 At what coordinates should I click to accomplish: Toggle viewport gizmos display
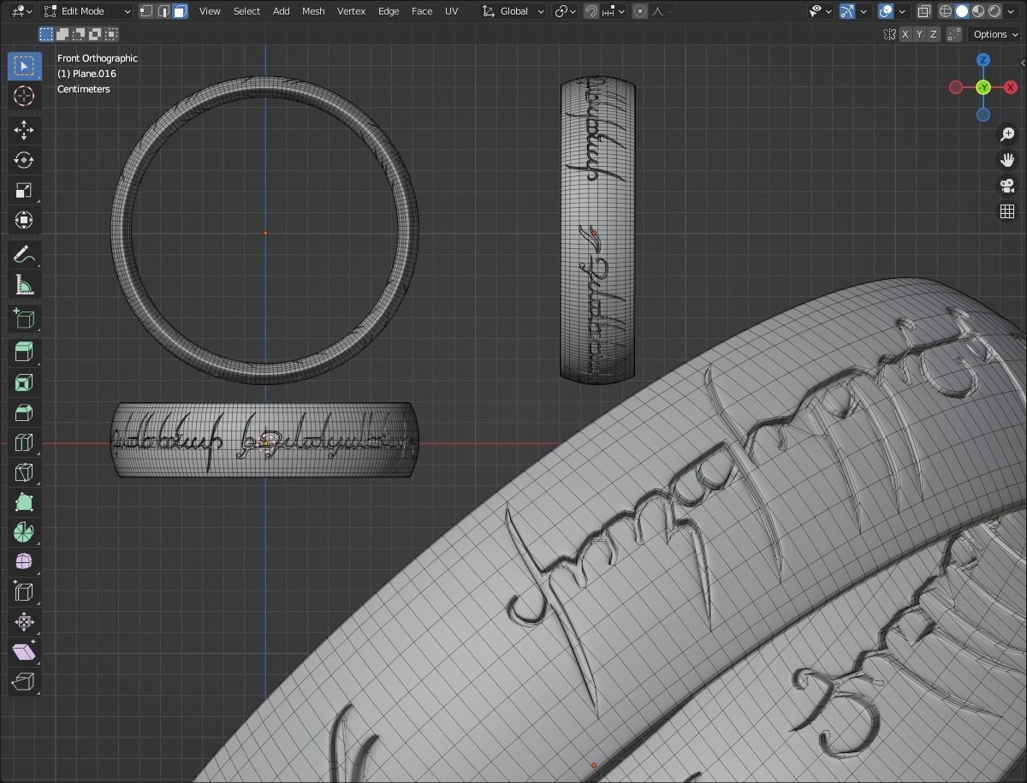point(846,11)
